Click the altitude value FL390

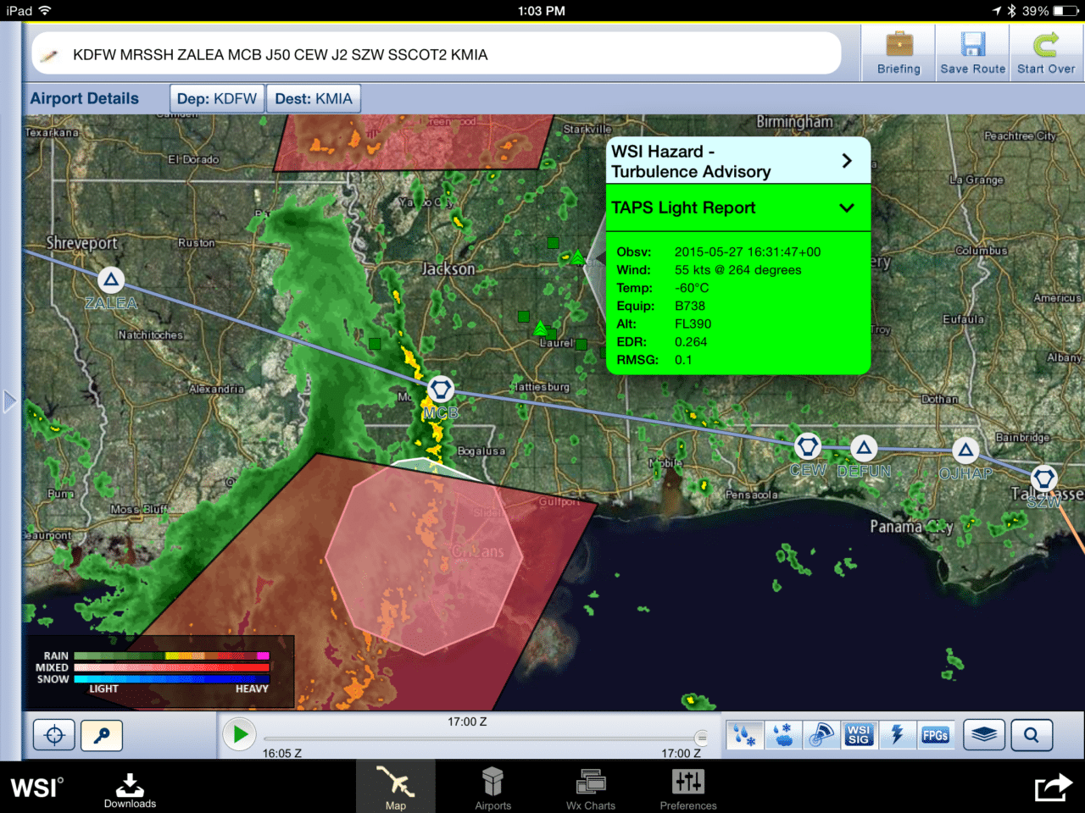pos(693,324)
